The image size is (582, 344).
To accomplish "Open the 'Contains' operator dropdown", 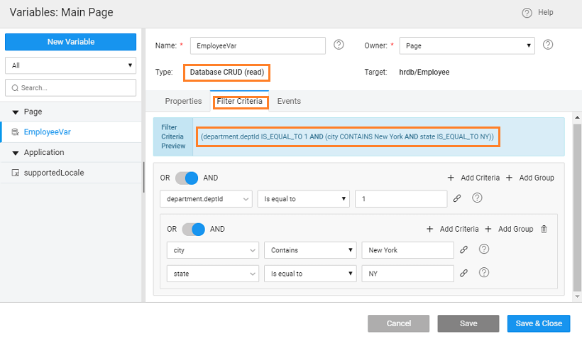I will (309, 250).
